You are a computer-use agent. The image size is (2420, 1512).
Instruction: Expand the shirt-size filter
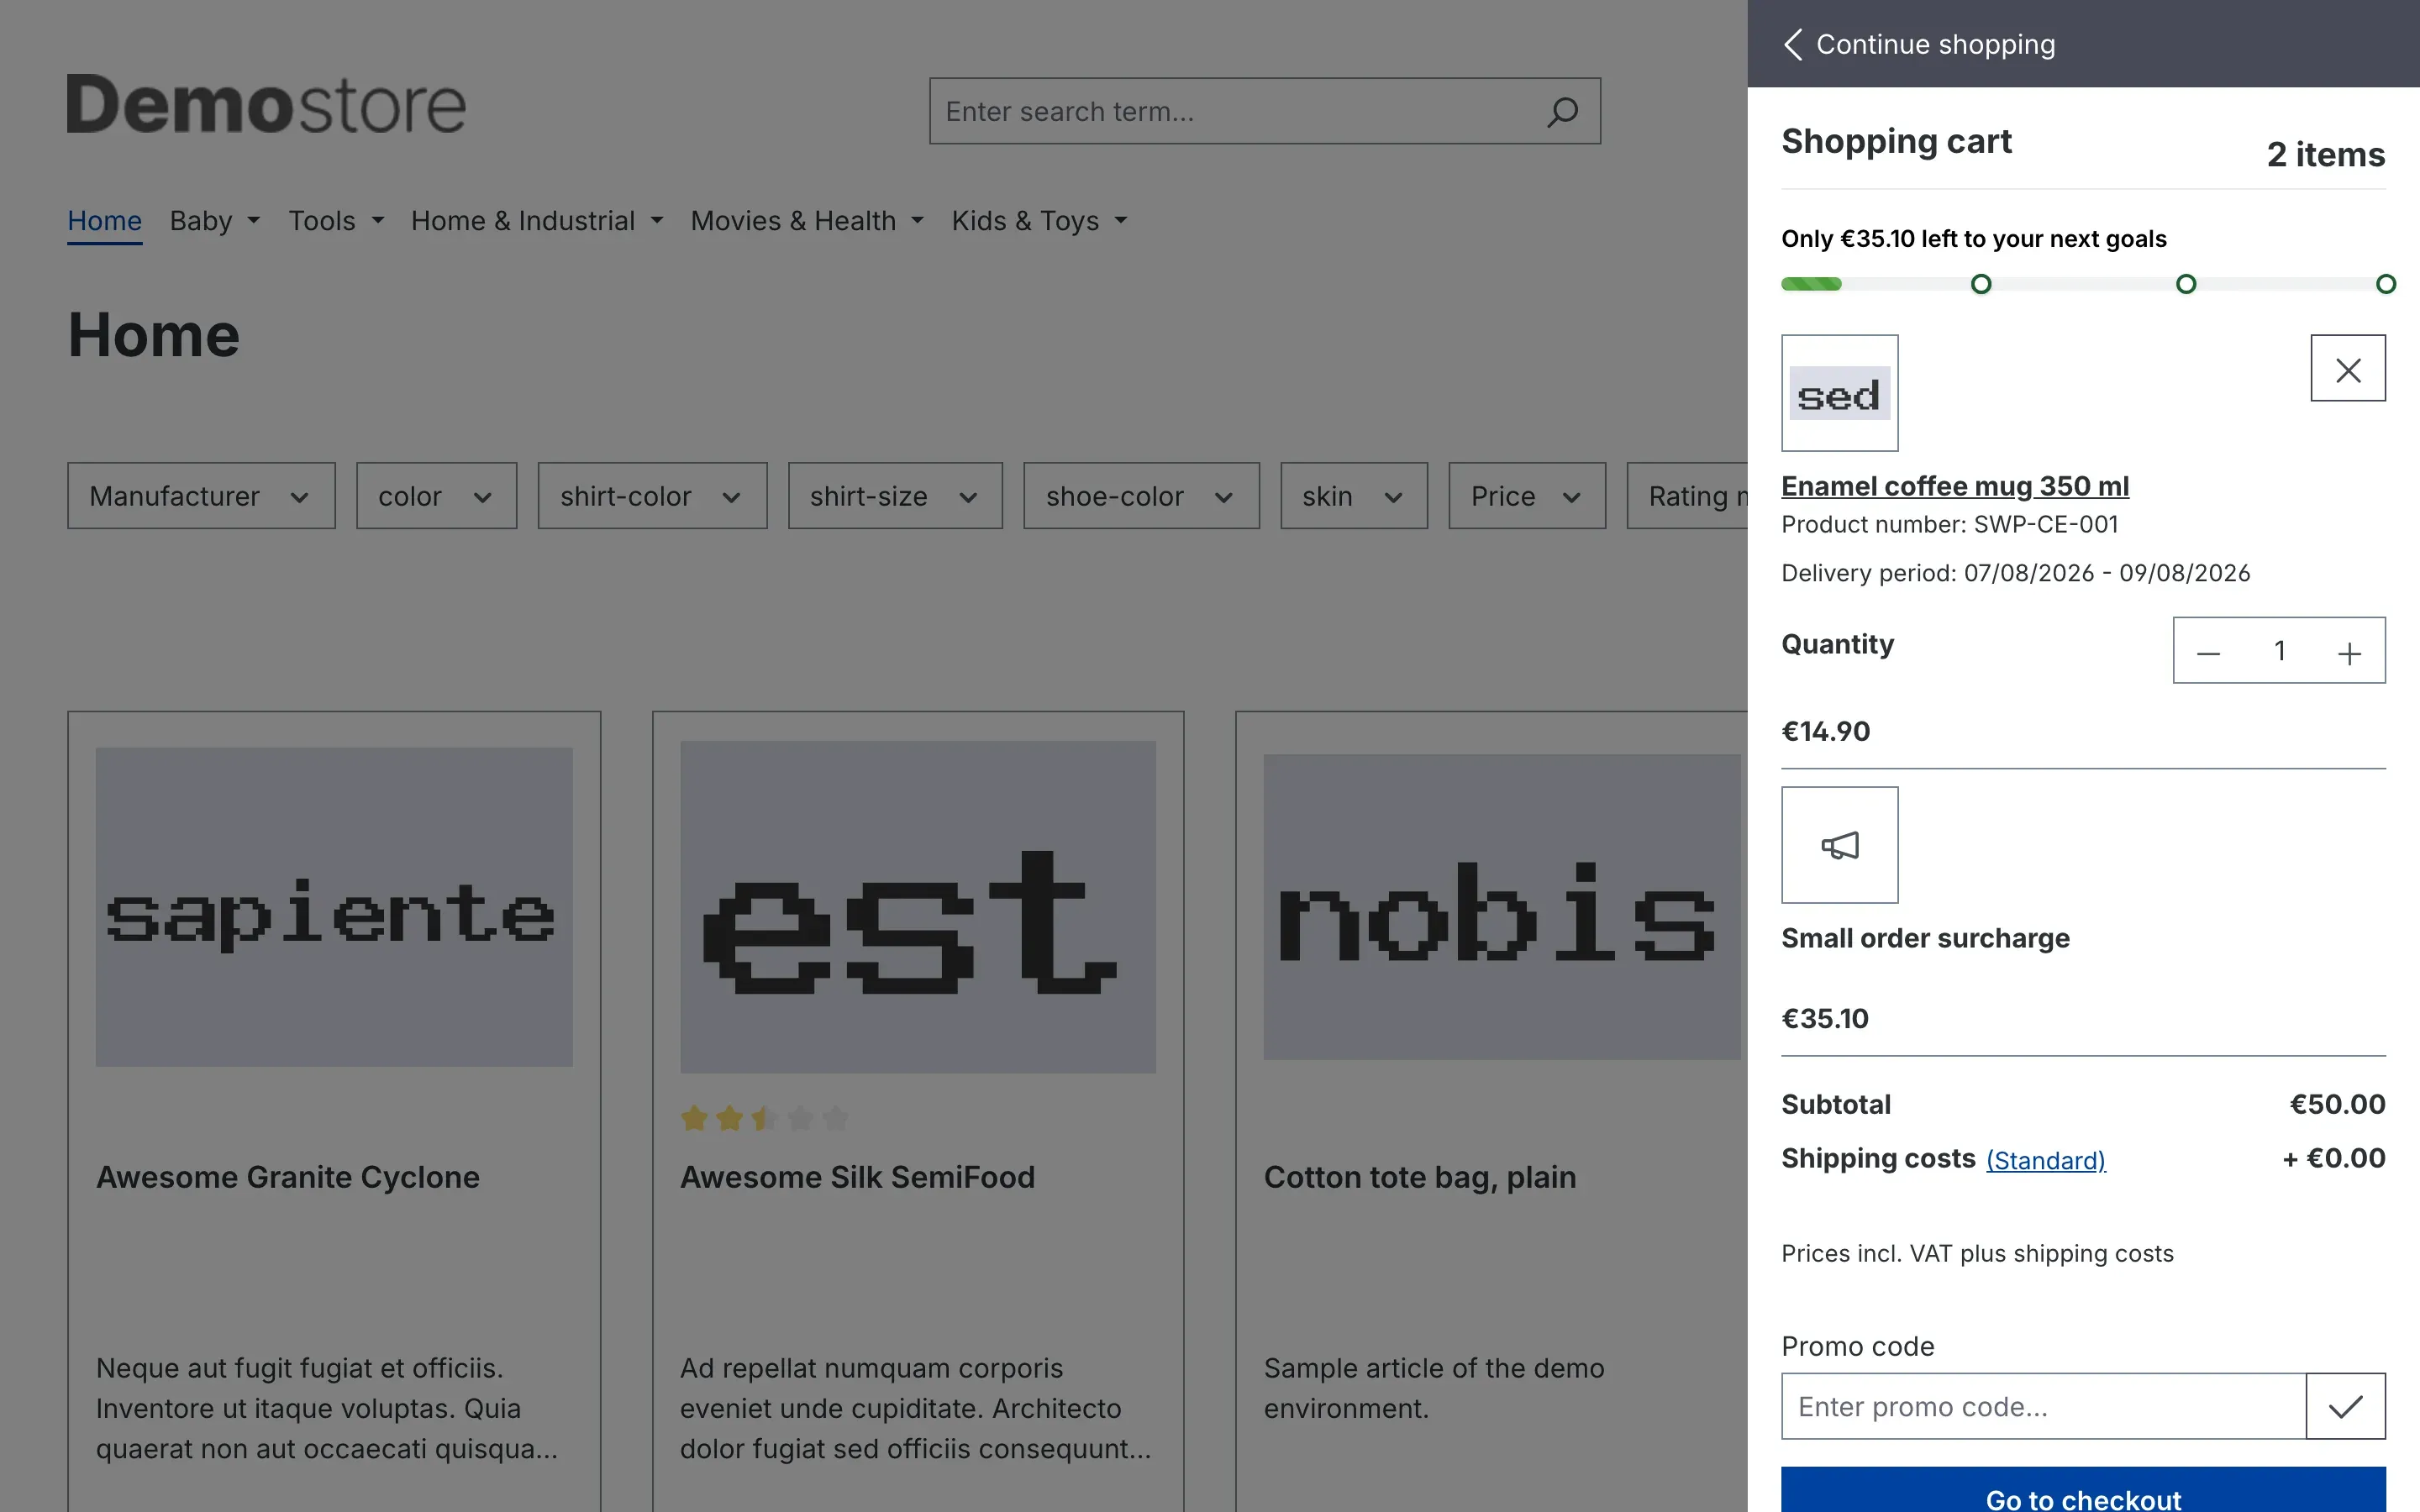point(895,496)
